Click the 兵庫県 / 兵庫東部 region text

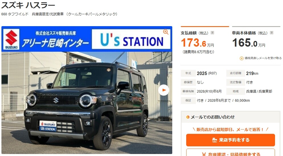click(x=259, y=91)
